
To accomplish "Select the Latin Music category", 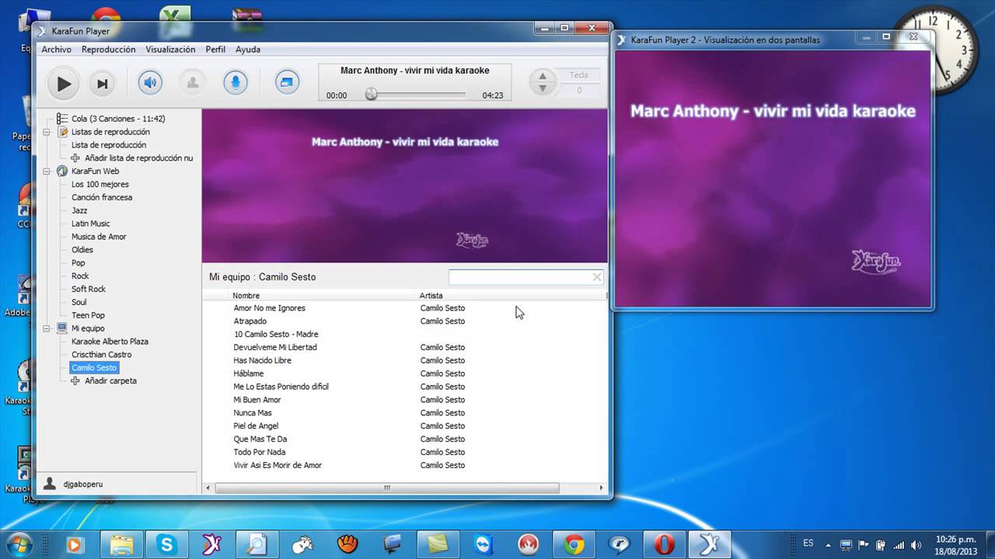I will coord(91,224).
